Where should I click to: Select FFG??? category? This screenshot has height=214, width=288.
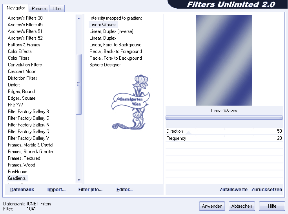(15, 105)
